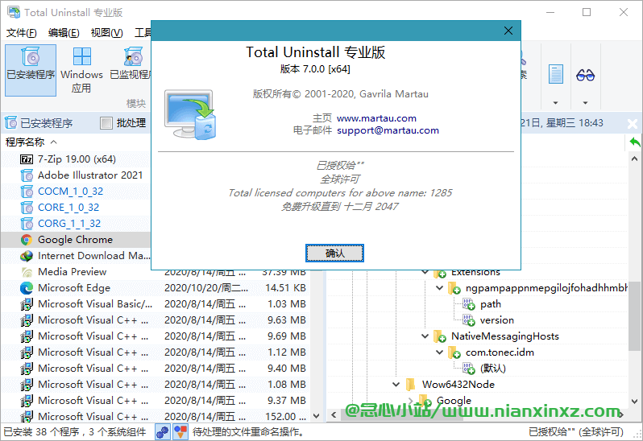Click Adobe Illustrator 2021 row icon

click(27, 175)
